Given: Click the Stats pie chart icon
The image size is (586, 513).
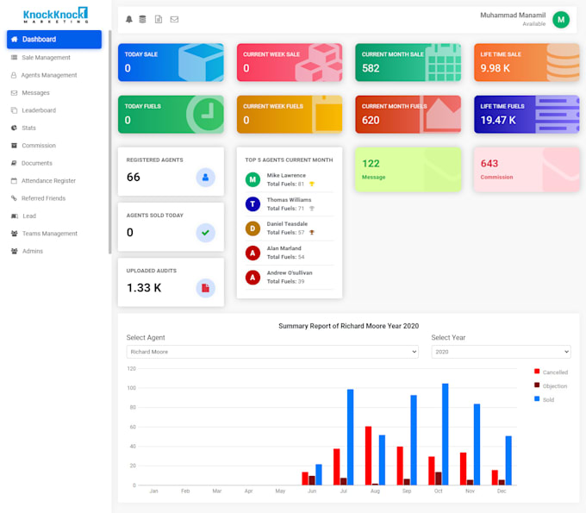Looking at the screenshot, I should point(14,128).
